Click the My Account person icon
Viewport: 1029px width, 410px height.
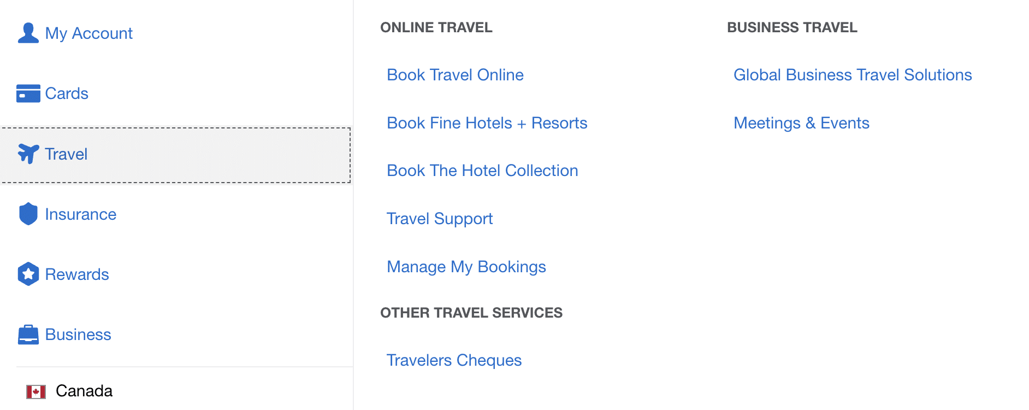tap(28, 33)
